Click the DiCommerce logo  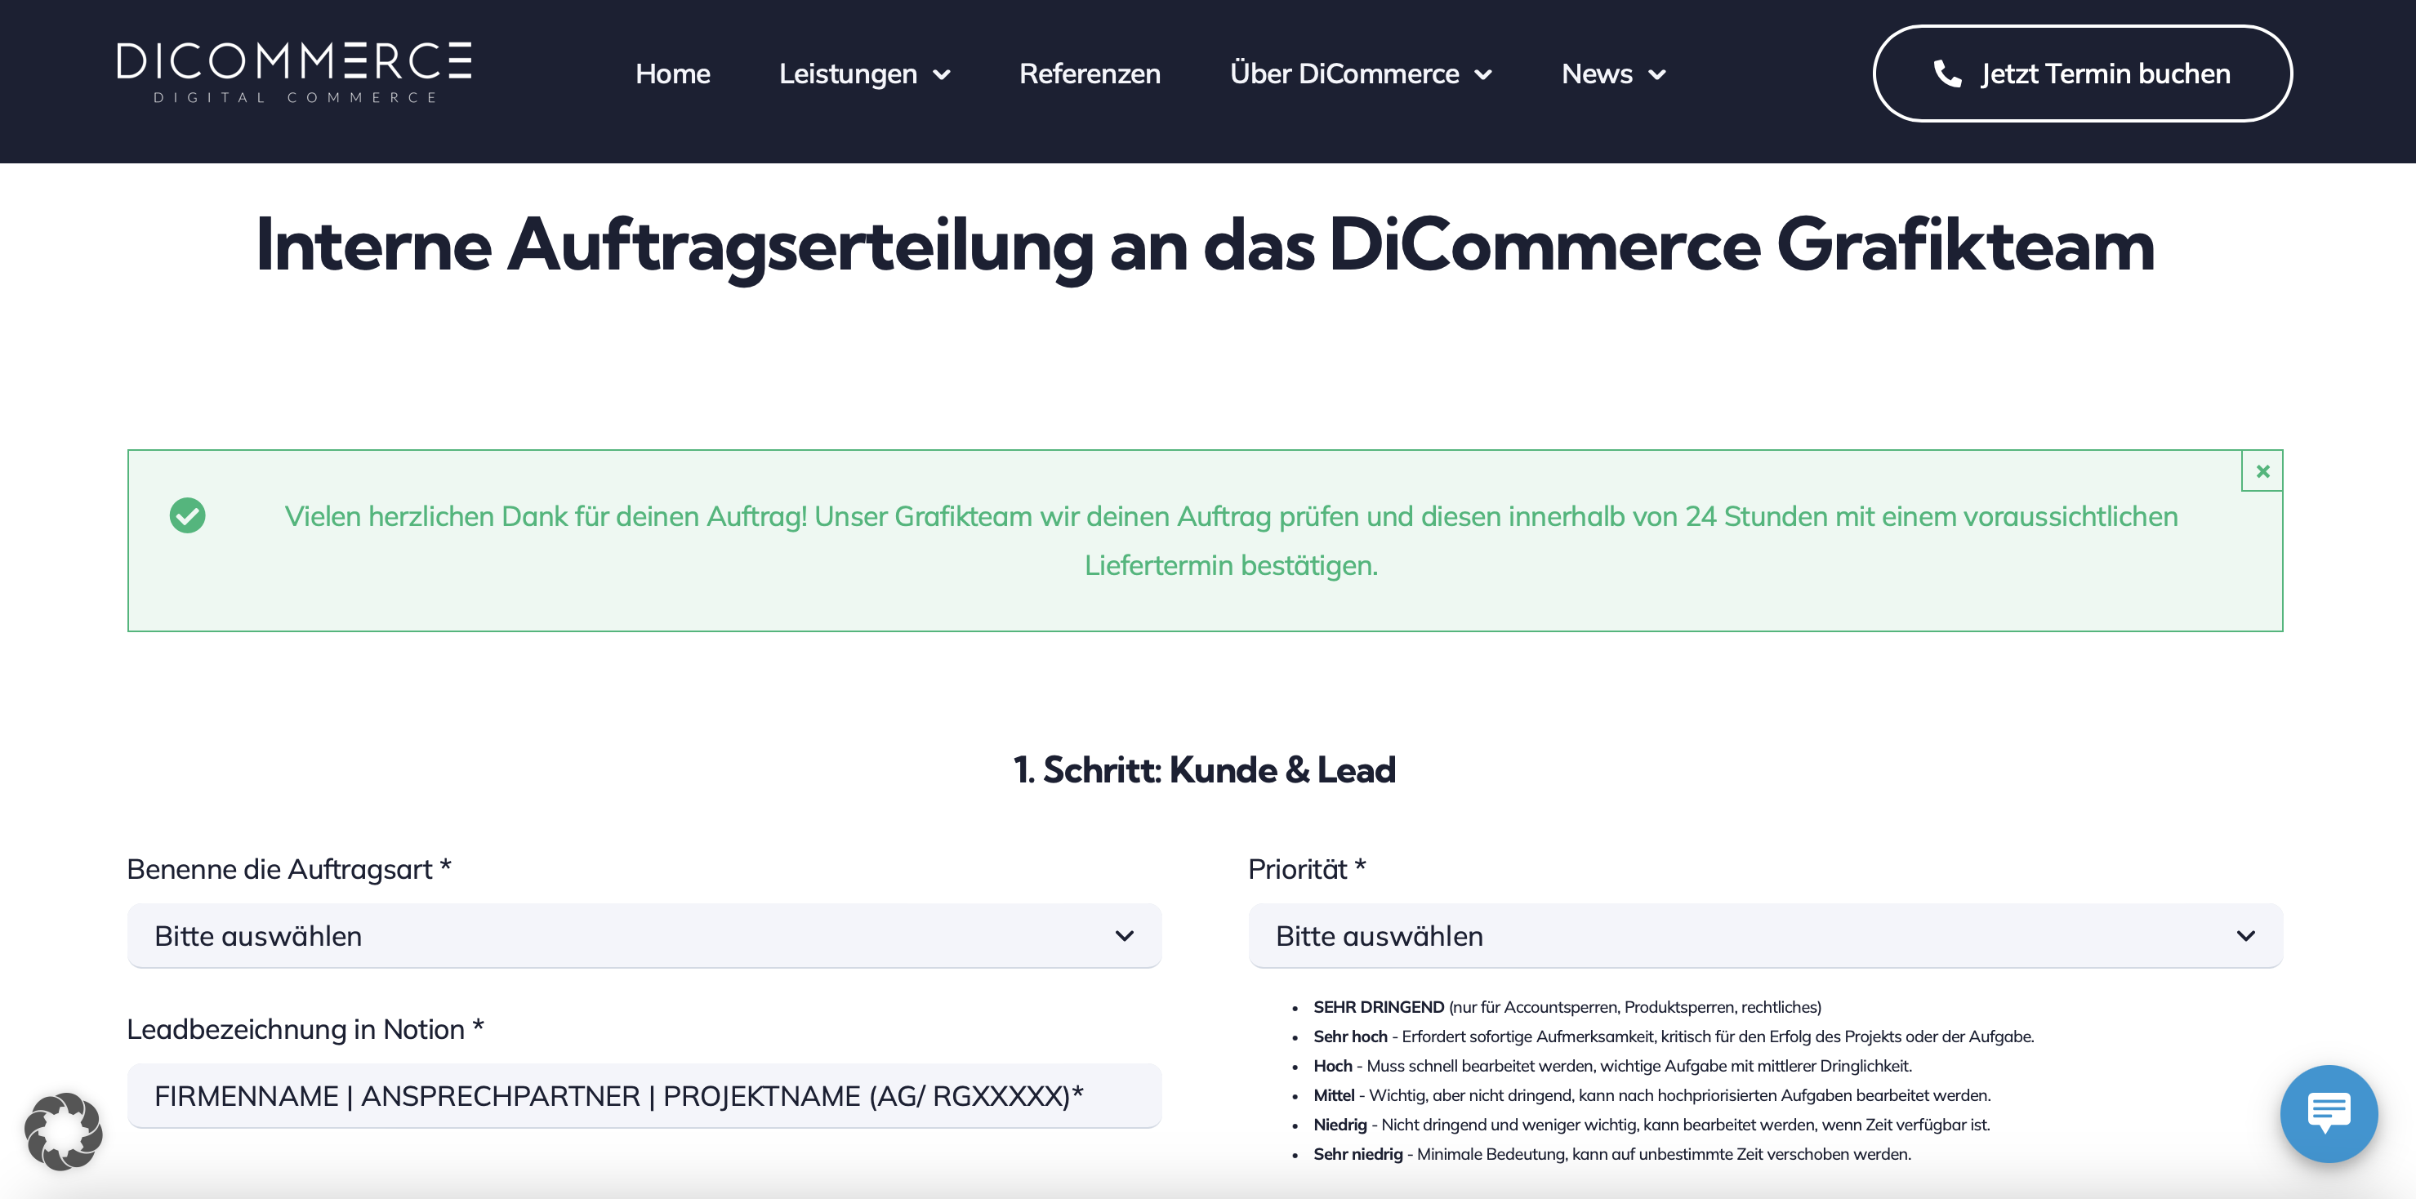pyautogui.click(x=293, y=72)
